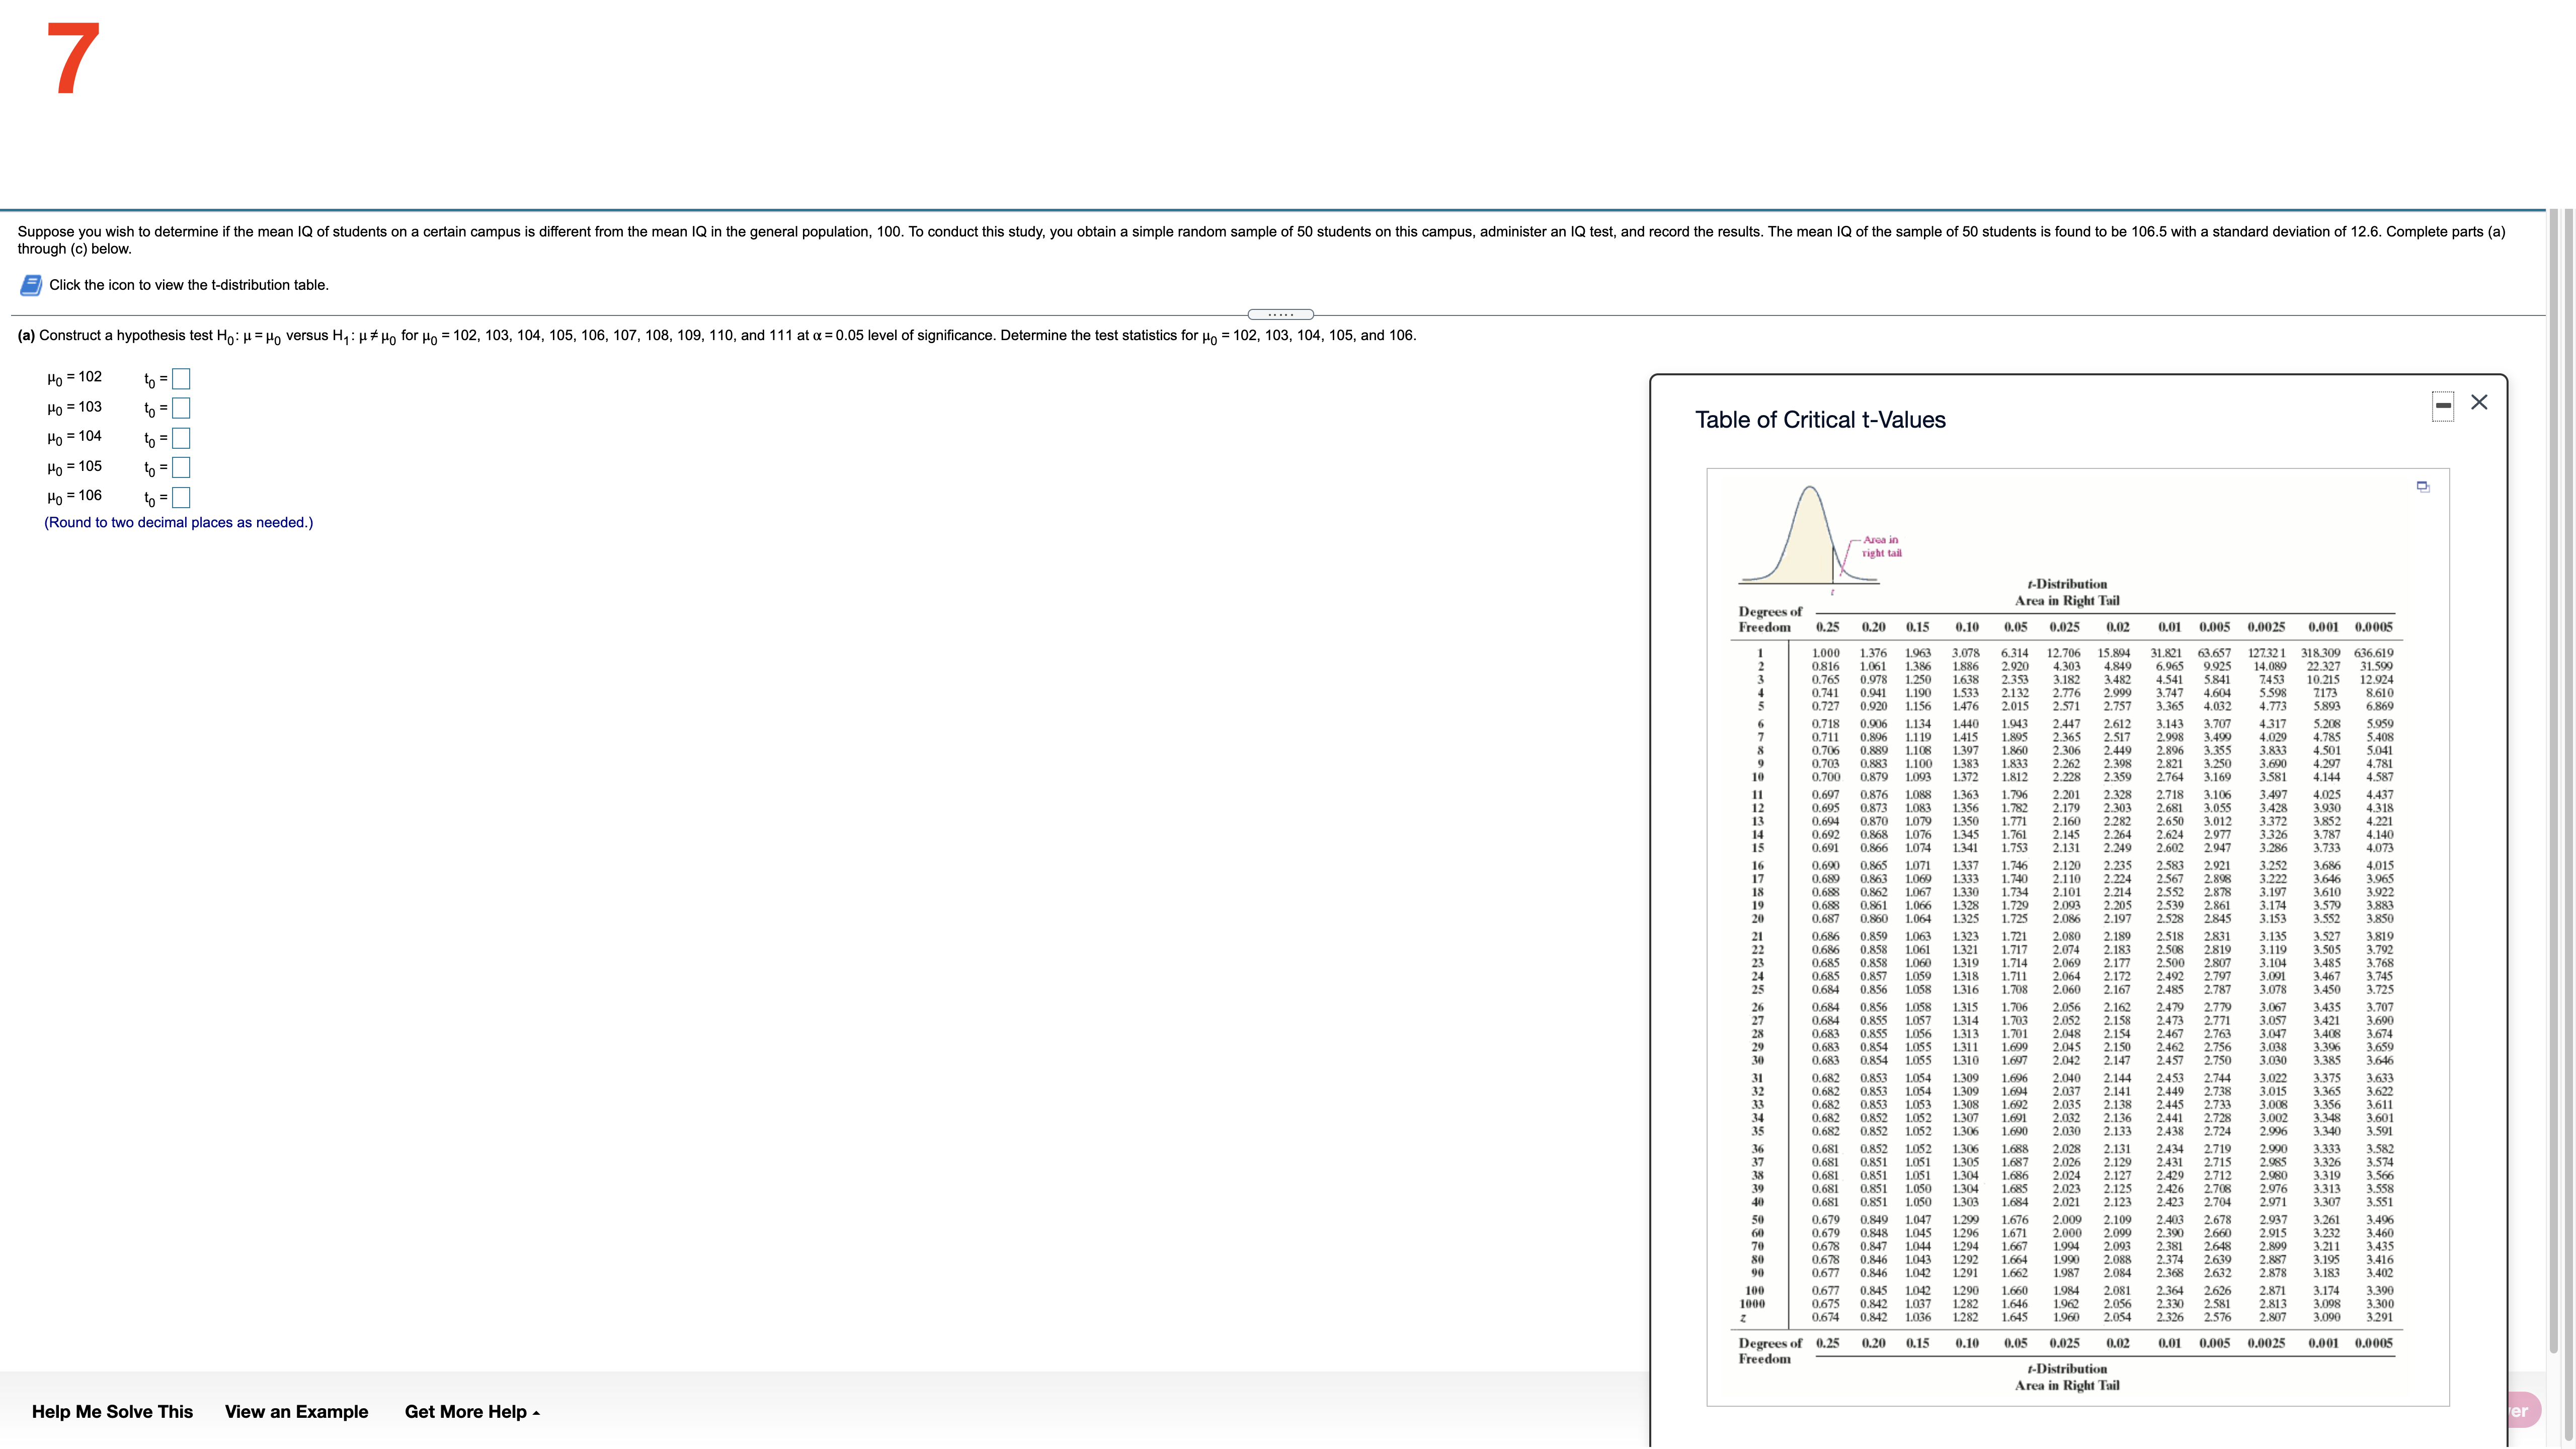The height and width of the screenshot is (1449, 2576).
Task: Select the t0 input for μ0 = 102
Action: tap(181, 379)
